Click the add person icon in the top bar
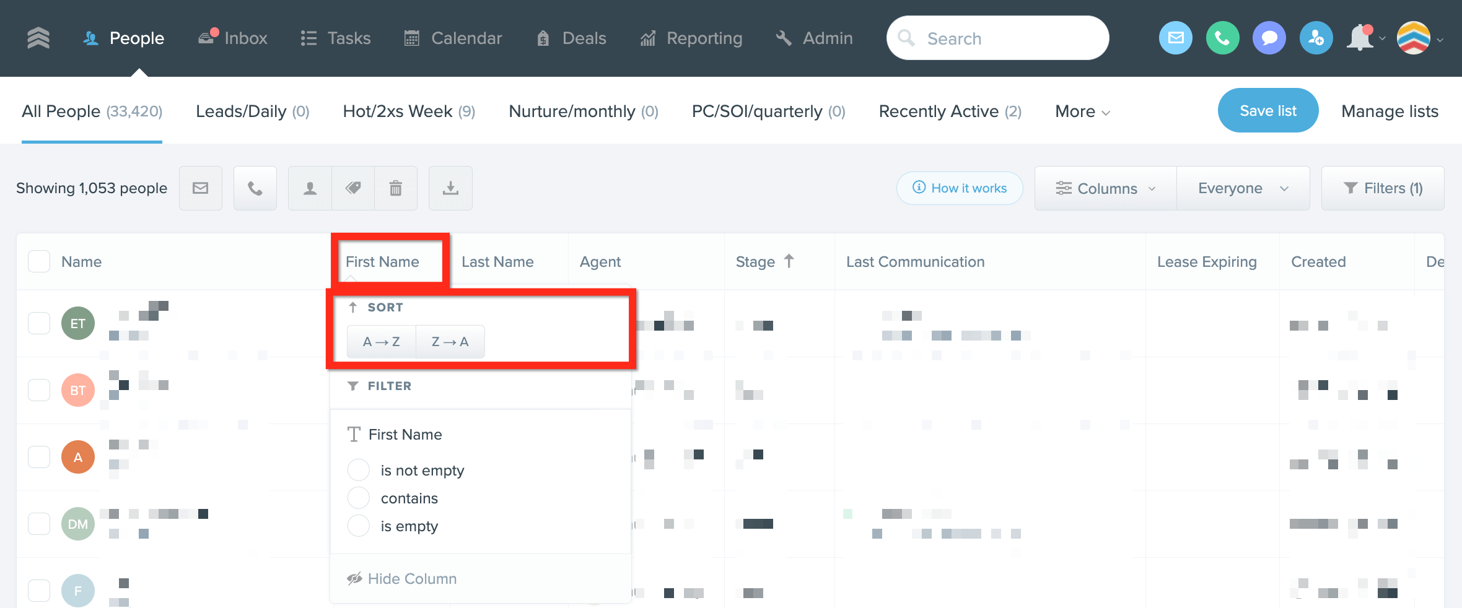Image resolution: width=1462 pixels, height=608 pixels. coord(1316,37)
